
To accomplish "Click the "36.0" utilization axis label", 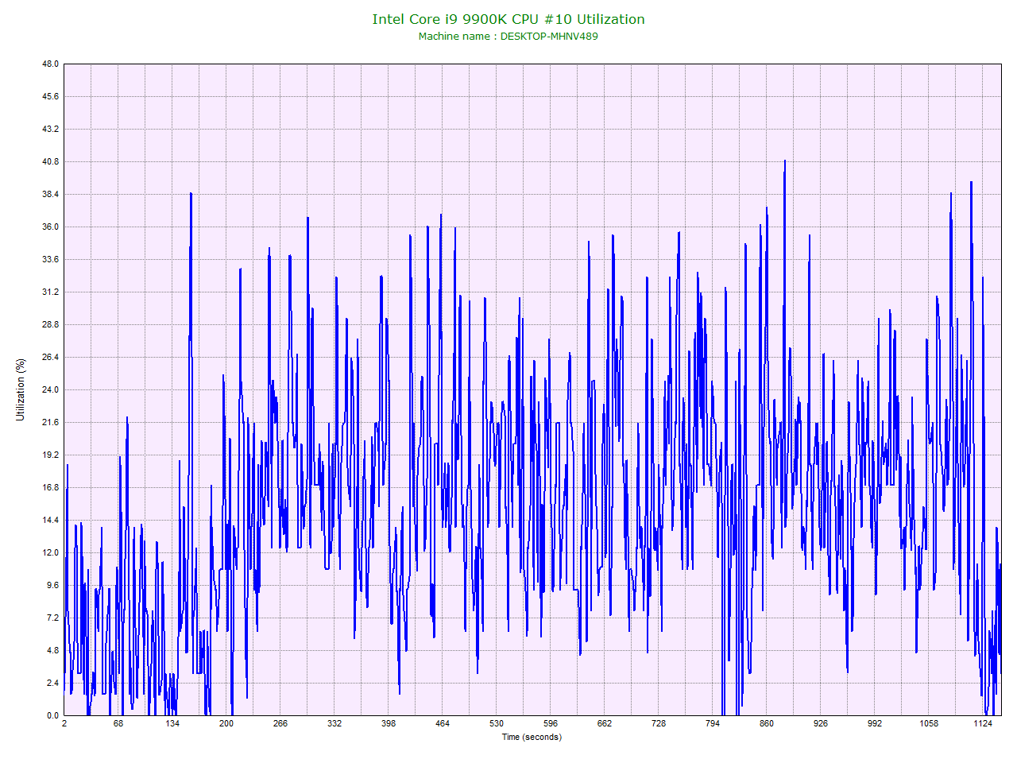I will tap(51, 227).
